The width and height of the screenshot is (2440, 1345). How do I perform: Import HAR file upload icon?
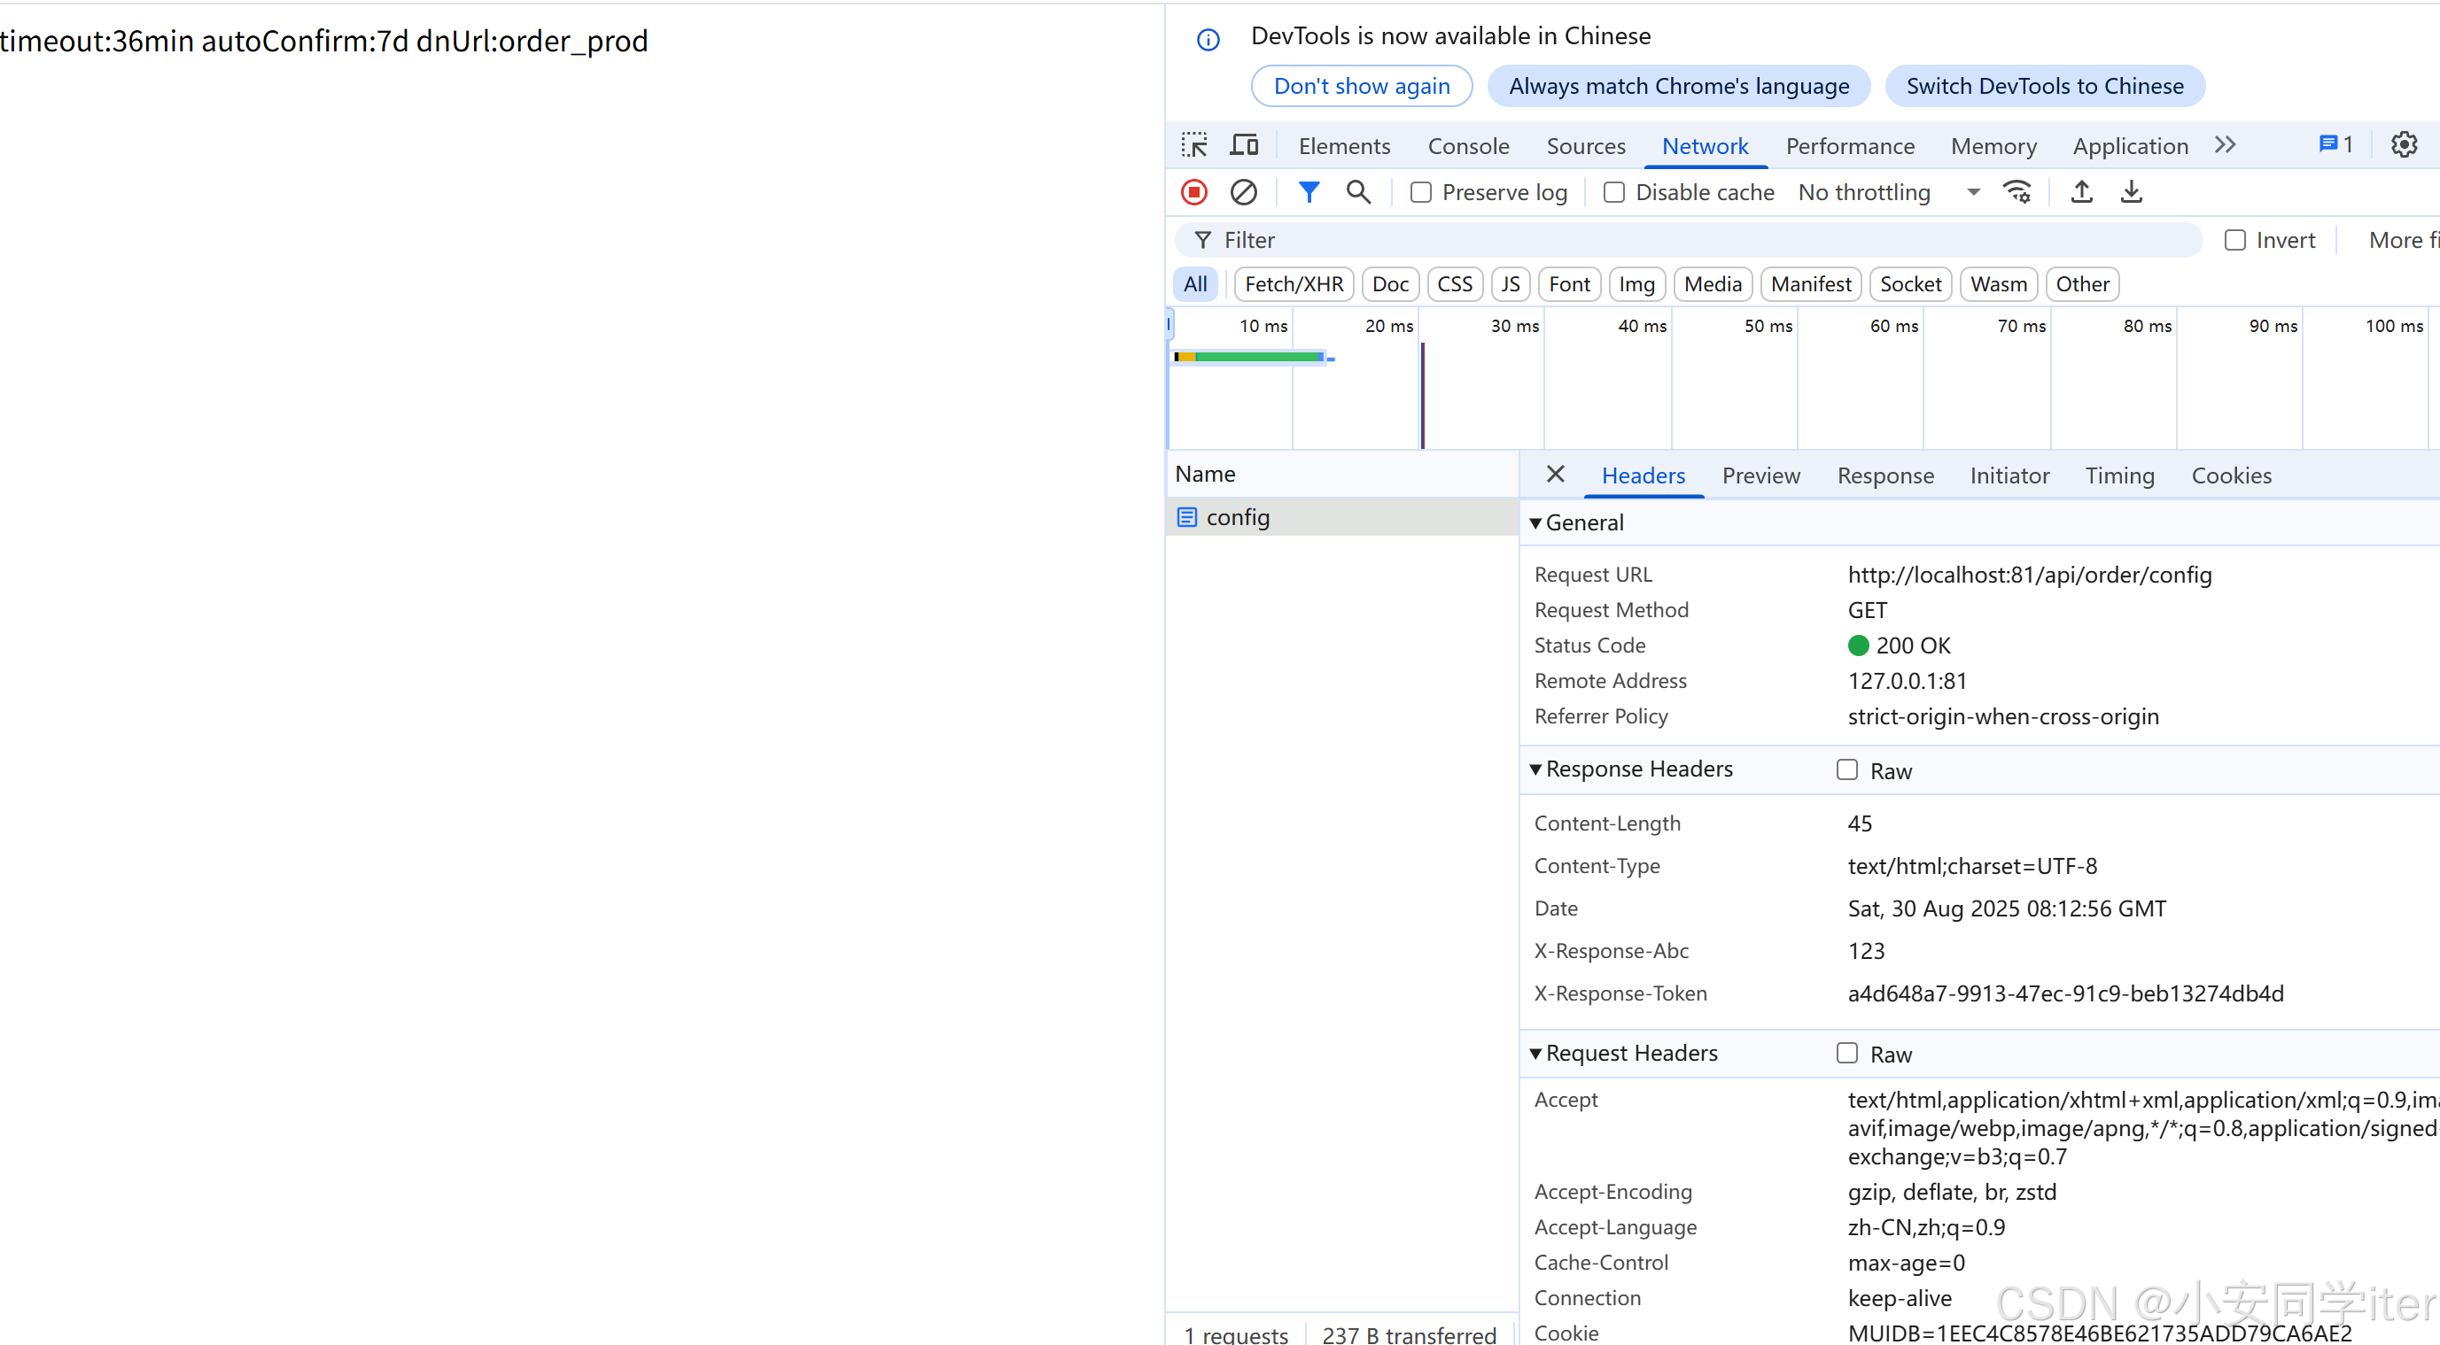point(2081,192)
